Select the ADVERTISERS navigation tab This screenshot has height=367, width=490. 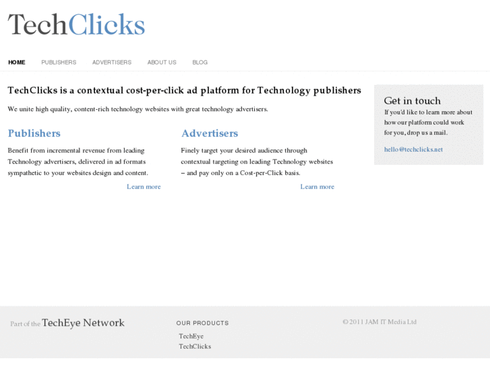pos(112,62)
